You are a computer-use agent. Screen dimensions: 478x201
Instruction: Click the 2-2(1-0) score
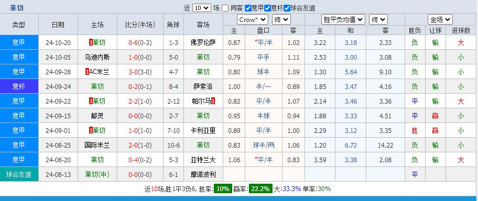(140, 101)
